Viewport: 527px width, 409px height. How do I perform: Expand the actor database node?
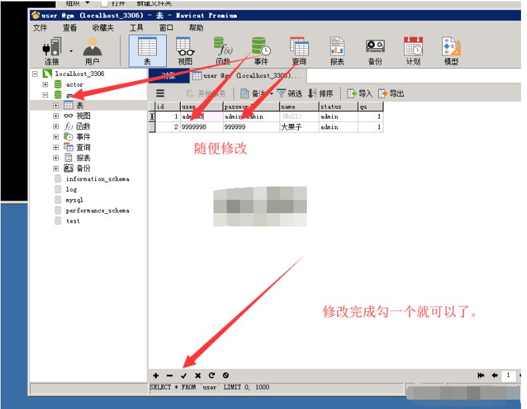(45, 85)
